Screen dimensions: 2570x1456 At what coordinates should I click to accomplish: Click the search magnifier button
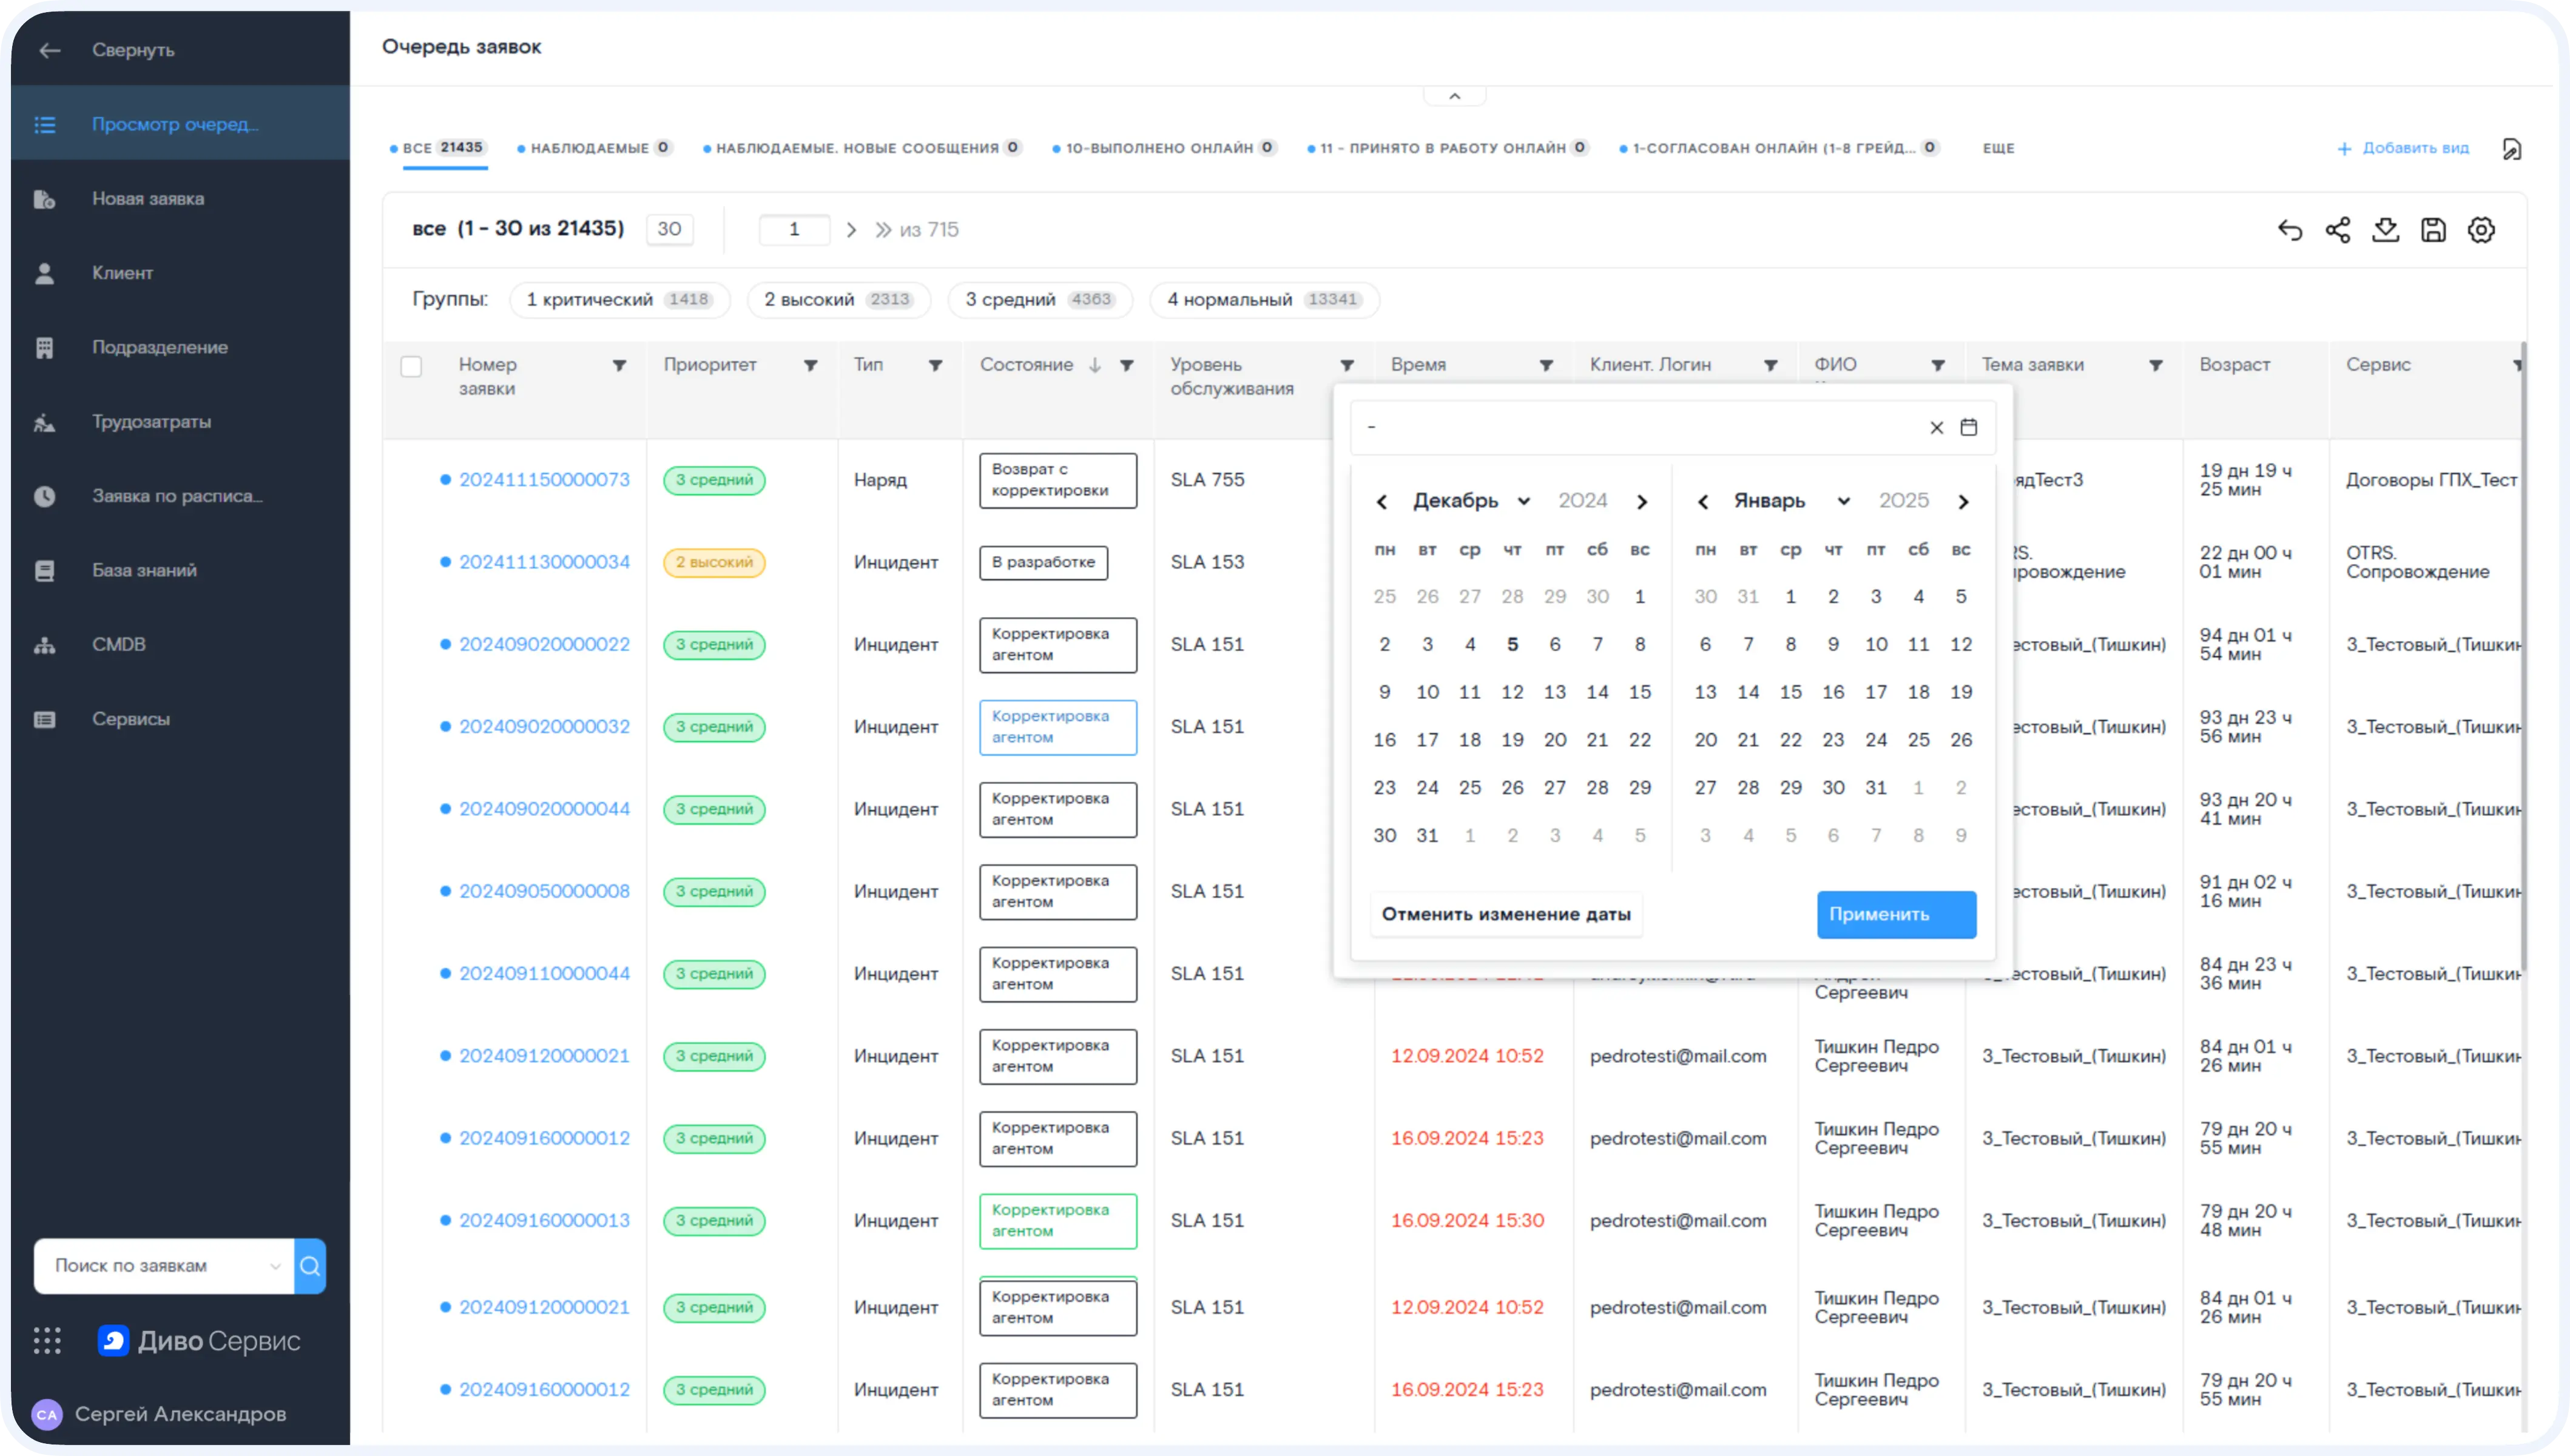pyautogui.click(x=310, y=1266)
